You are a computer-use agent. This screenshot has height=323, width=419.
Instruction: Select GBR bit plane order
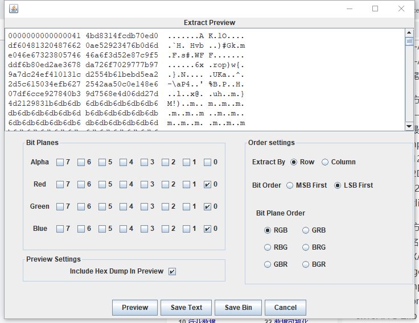(268, 264)
